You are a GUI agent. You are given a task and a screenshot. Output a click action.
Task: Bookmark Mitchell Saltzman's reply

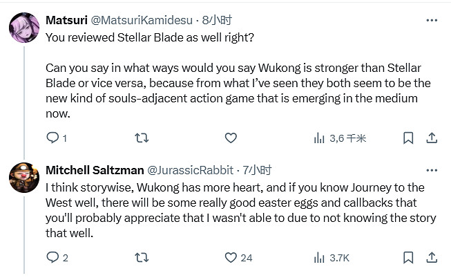tap(408, 258)
